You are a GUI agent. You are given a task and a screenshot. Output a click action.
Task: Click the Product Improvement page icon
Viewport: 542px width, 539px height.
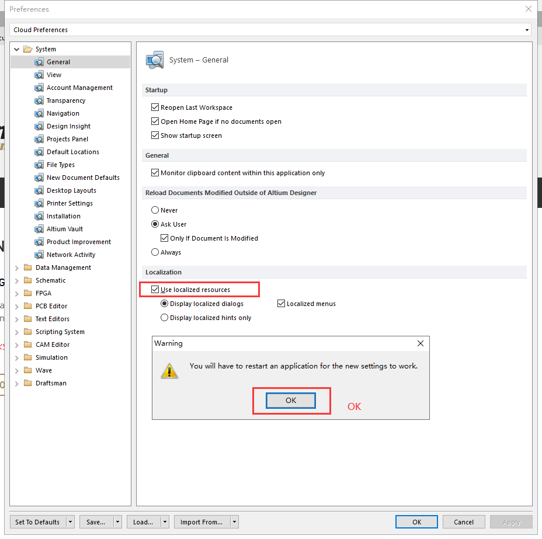[x=39, y=242]
